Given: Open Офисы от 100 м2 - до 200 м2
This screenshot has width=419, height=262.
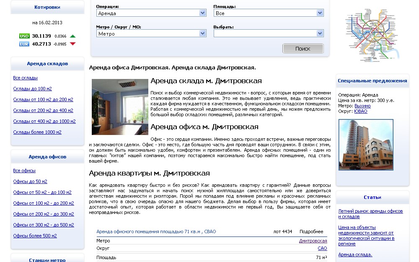Looking at the screenshot, I should 44,203.
